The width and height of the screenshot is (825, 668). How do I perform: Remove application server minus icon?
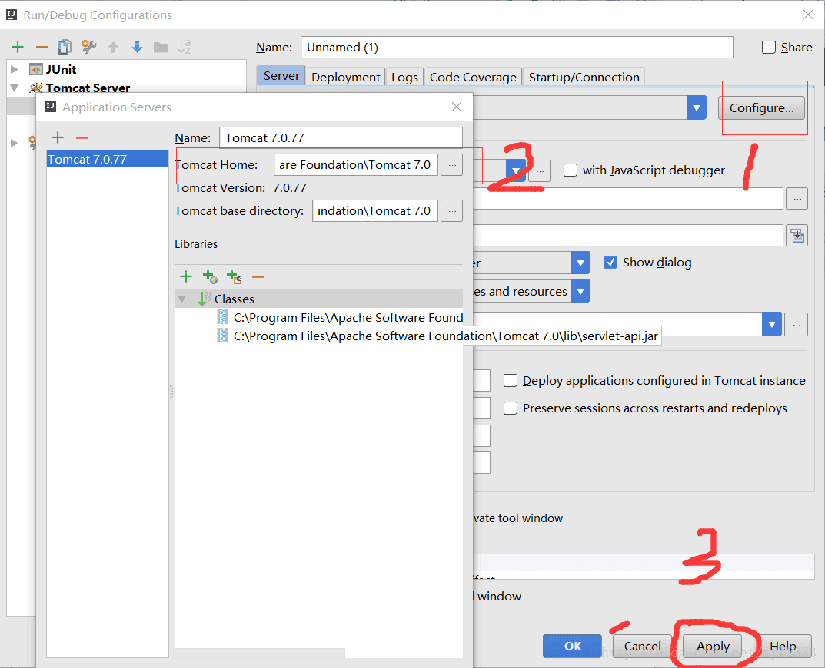82,137
